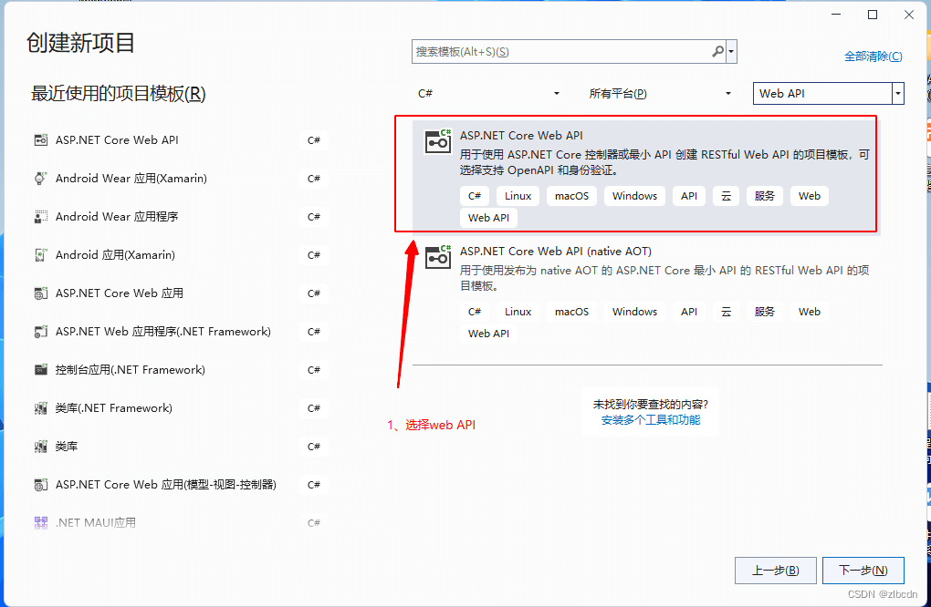Click the macOS tag on the selected template
Image resolution: width=931 pixels, height=607 pixels.
click(570, 195)
